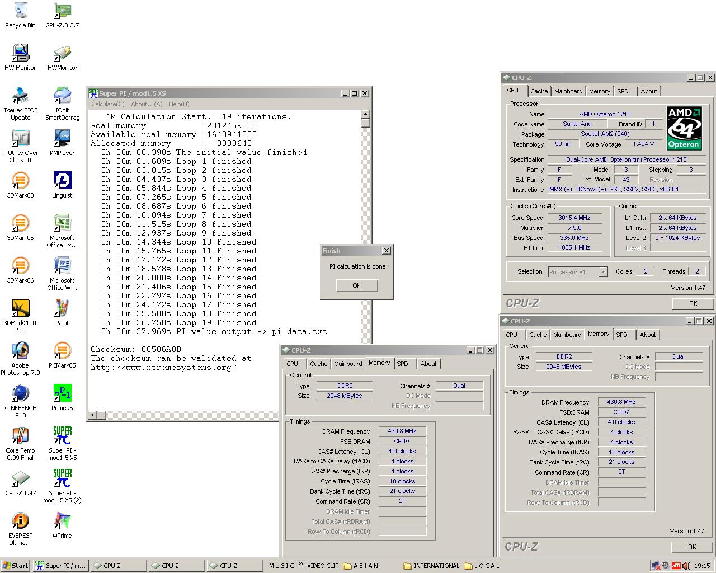Screen dimensions: 716x573
Task: Open CPU-Z 1.47 desktop icon
Action: pyautogui.click(x=20, y=483)
